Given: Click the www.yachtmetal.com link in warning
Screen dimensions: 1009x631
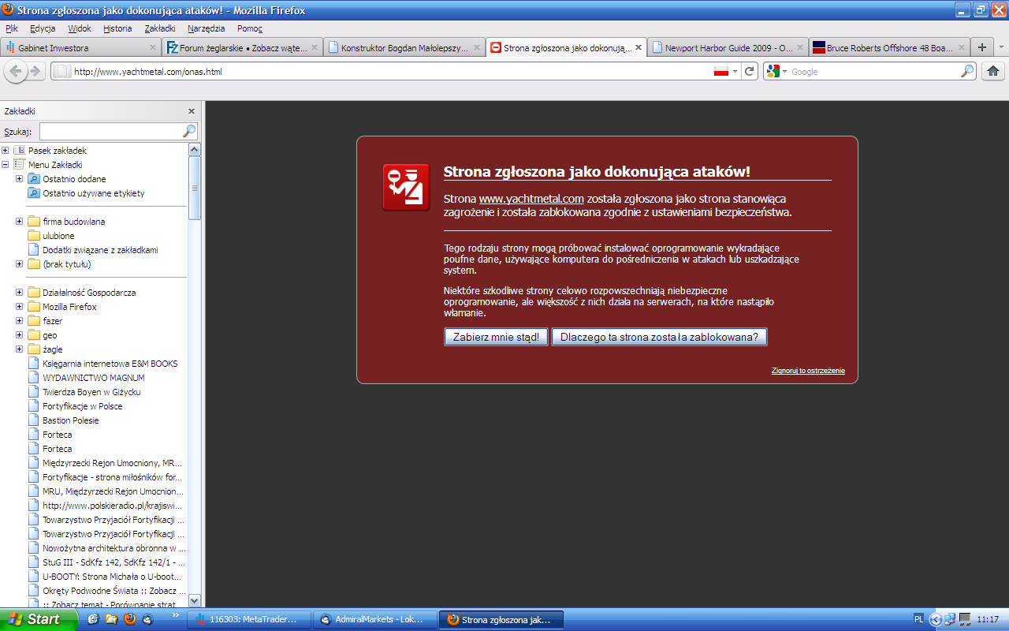Looking at the screenshot, I should (x=531, y=199).
